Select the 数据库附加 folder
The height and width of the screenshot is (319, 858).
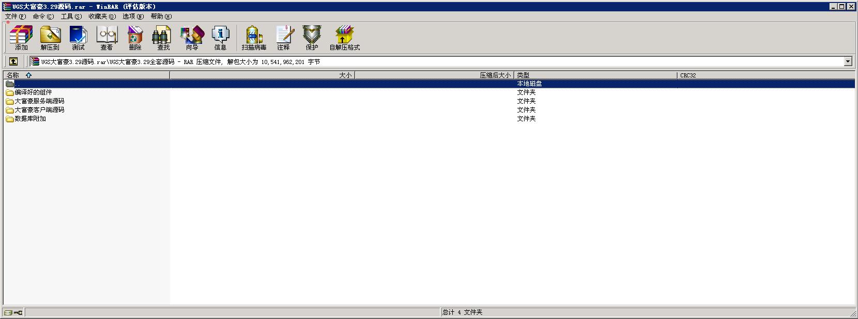(x=30, y=119)
